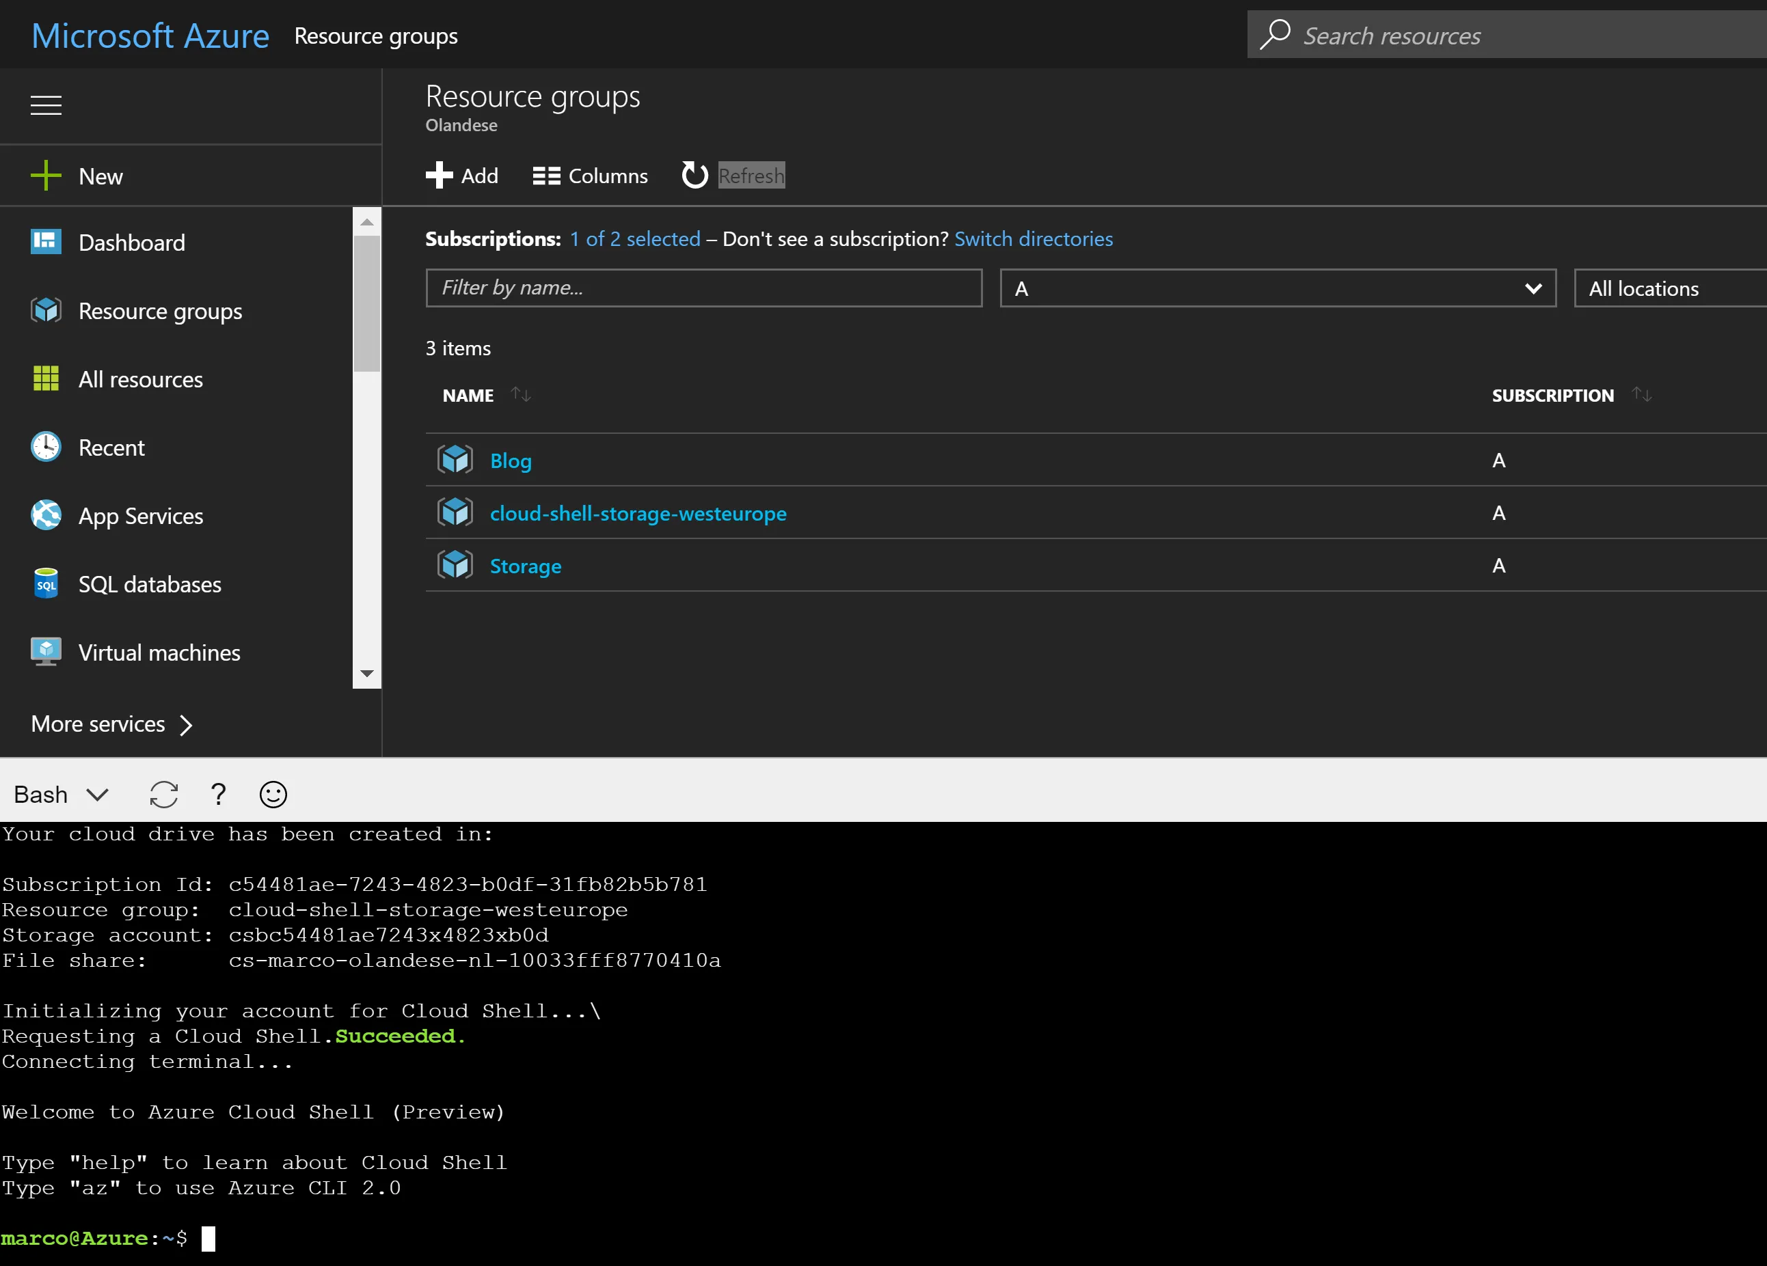Go to Dashboard menu entry

click(x=132, y=243)
